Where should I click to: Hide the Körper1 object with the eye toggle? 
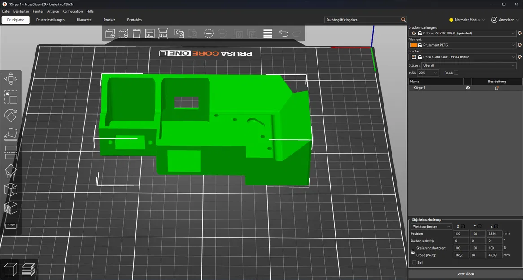tap(467, 88)
